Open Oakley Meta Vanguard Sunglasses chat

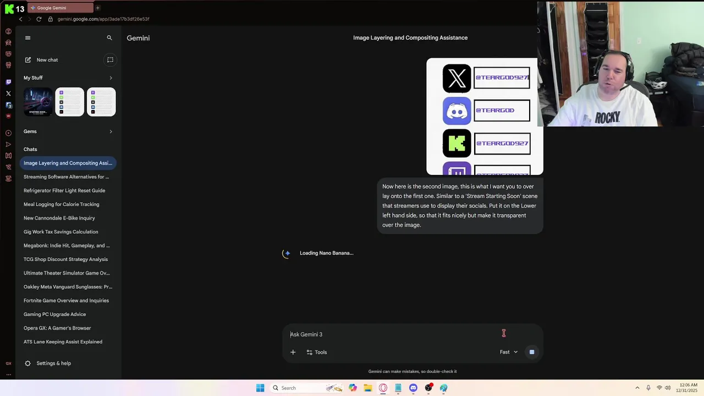[x=68, y=287]
